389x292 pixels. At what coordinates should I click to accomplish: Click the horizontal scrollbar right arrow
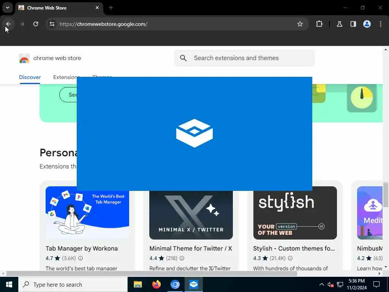click(380, 274)
